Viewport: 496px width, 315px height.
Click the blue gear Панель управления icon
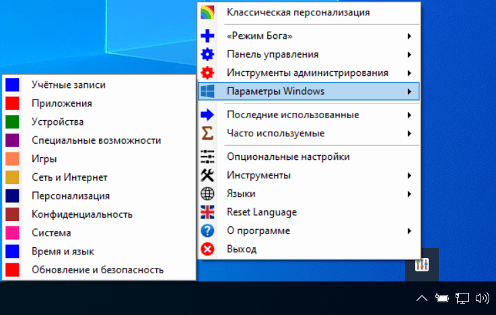click(207, 54)
